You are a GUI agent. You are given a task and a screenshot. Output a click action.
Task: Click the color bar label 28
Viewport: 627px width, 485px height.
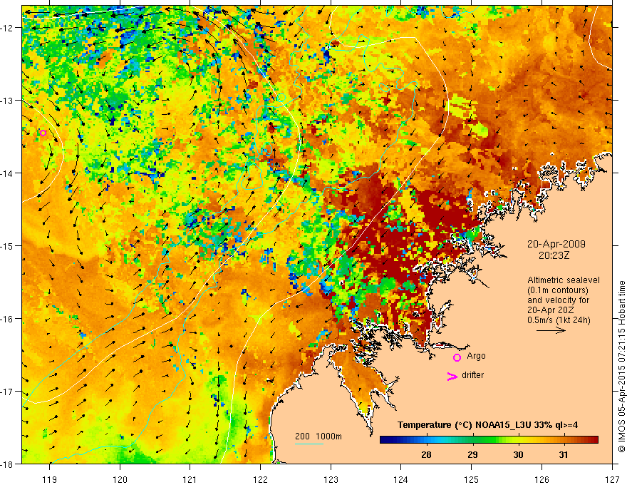pos(426,454)
